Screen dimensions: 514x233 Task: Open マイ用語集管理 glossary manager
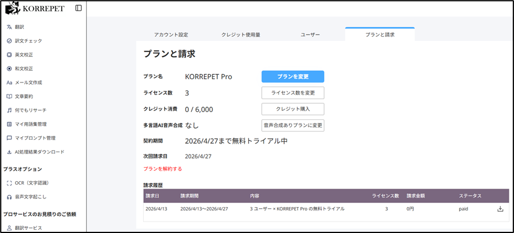pos(31,124)
